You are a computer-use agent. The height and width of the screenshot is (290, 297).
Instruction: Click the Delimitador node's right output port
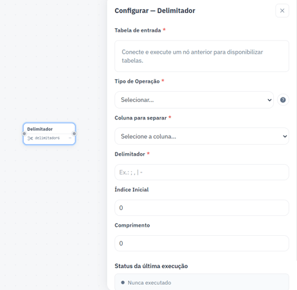(x=74, y=134)
